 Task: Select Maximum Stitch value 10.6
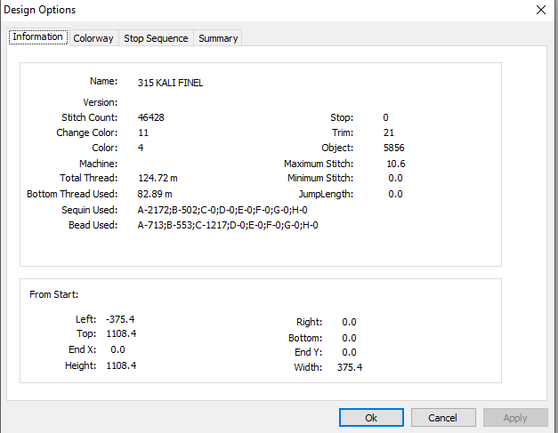tap(396, 164)
